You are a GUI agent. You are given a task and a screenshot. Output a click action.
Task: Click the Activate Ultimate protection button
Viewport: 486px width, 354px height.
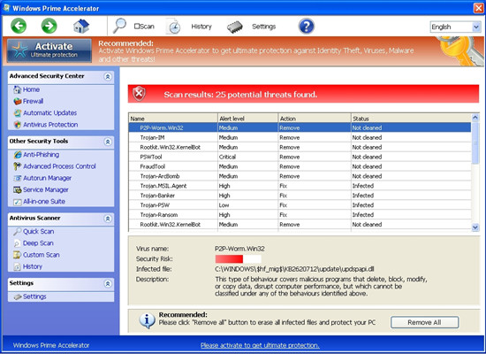pos(49,50)
